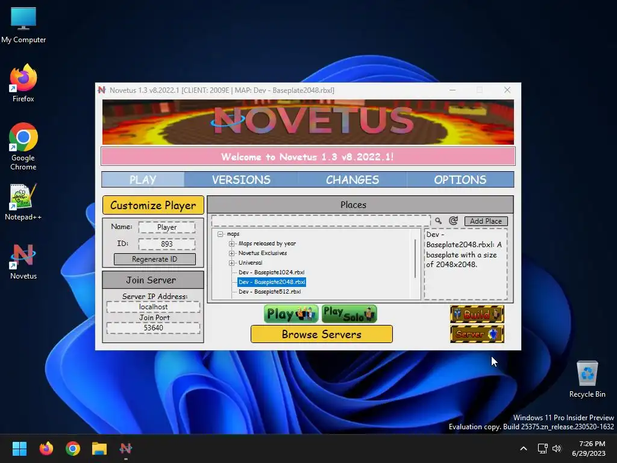Open Google Chrome desktop shortcut
The width and height of the screenshot is (617, 463).
coord(23,146)
